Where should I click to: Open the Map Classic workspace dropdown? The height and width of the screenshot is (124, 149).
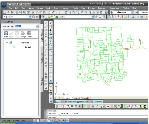tap(30, 17)
